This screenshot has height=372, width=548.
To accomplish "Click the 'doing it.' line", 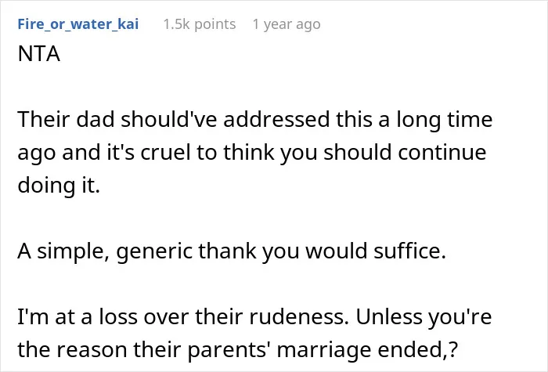I will 59,185.
